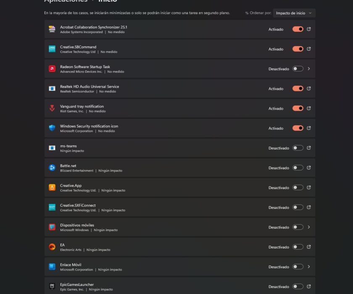Image resolution: width=353 pixels, height=294 pixels.
Task: Click the Realtek HD Audio Universal Service icon
Action: point(52,88)
